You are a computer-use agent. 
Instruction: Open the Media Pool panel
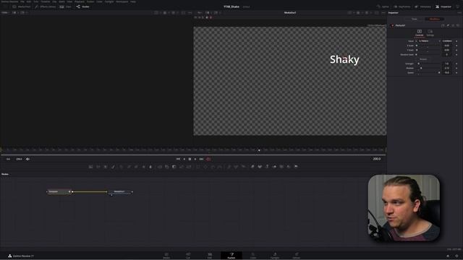point(22,6)
